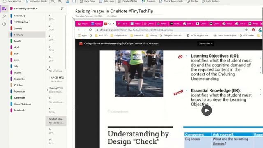Click the zoom out magnifier
The width and height of the screenshot is (263, 148).
click(x=53, y=1)
